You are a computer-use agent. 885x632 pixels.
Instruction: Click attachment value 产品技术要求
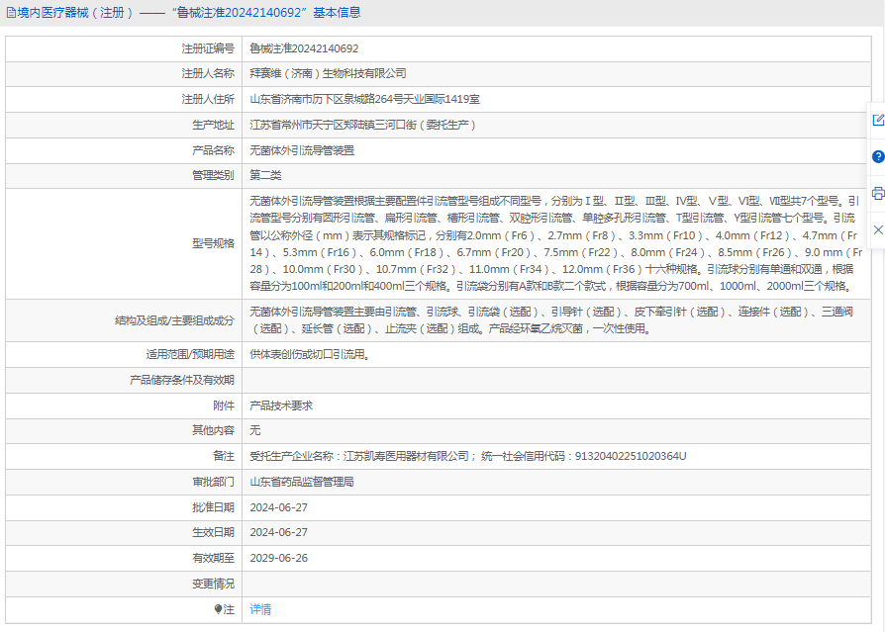[281, 406]
